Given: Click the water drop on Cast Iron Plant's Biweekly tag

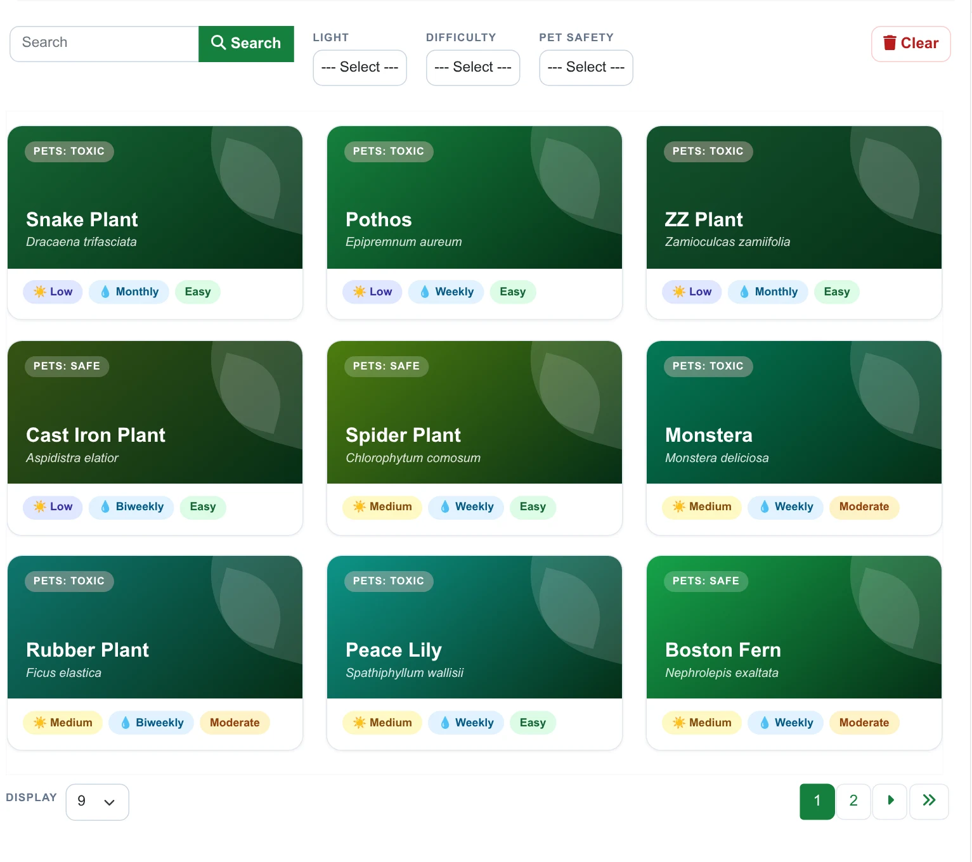Looking at the screenshot, I should (105, 506).
